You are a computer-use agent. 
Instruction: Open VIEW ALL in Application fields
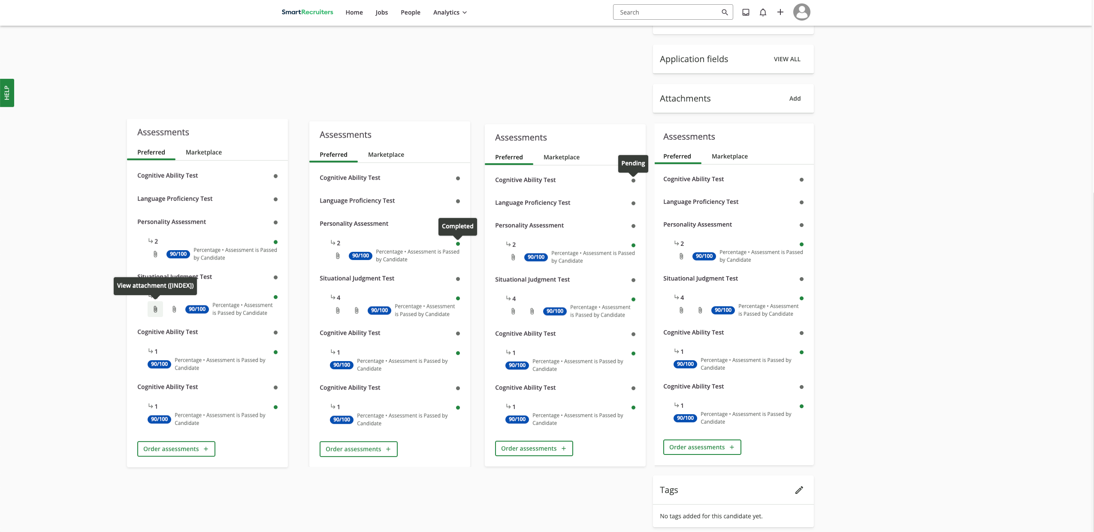pos(787,59)
